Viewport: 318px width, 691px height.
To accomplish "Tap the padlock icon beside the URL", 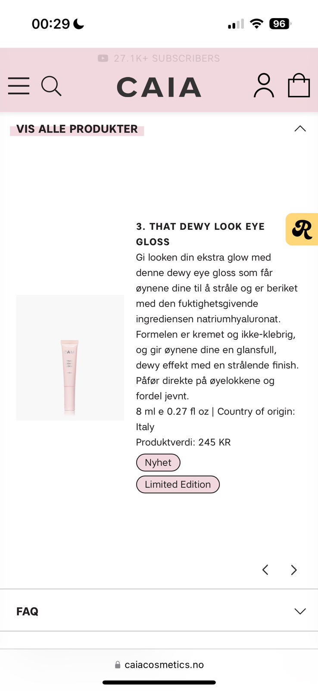I will click(x=118, y=665).
